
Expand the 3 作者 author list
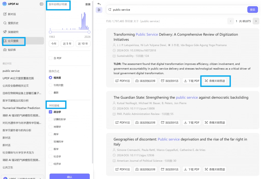click(x=174, y=45)
